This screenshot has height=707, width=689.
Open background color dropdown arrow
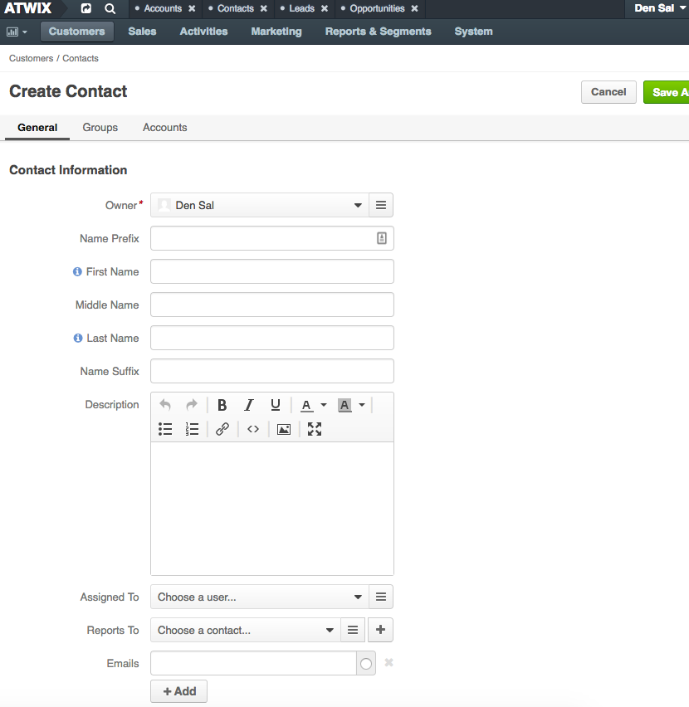pyautogui.click(x=362, y=405)
